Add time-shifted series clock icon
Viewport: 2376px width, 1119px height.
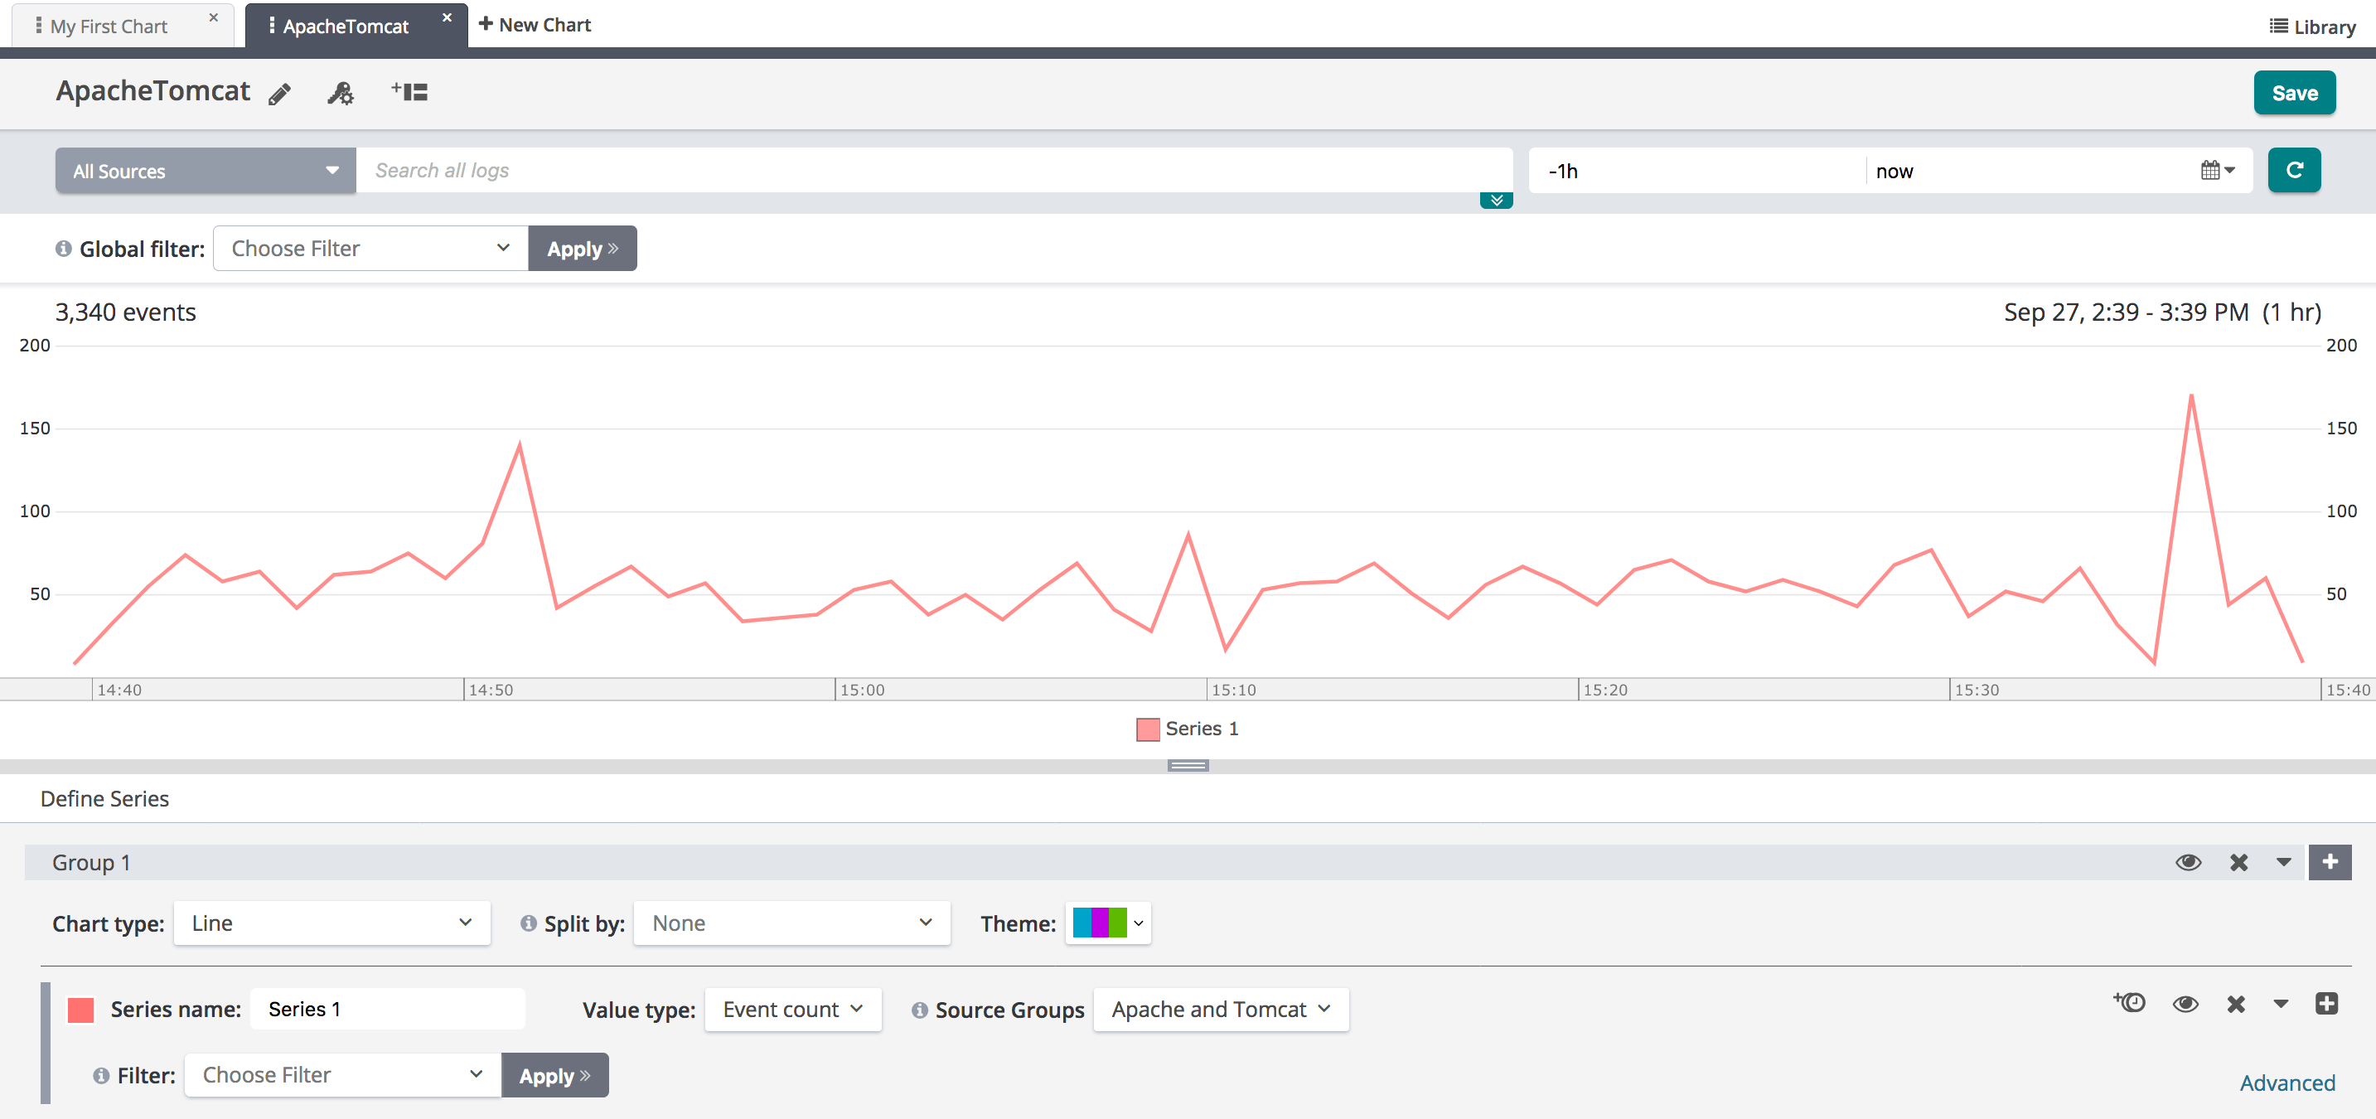click(2129, 1003)
